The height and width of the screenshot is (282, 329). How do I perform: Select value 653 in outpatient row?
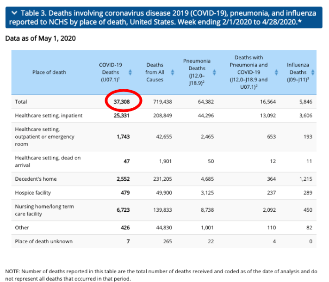tap(271, 137)
